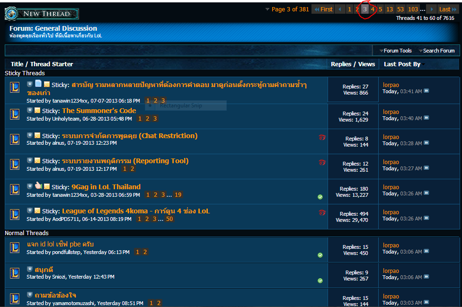Click the thumbs-up icon on 9Gag thread
Screen dimensions: 462x307
tap(38, 185)
